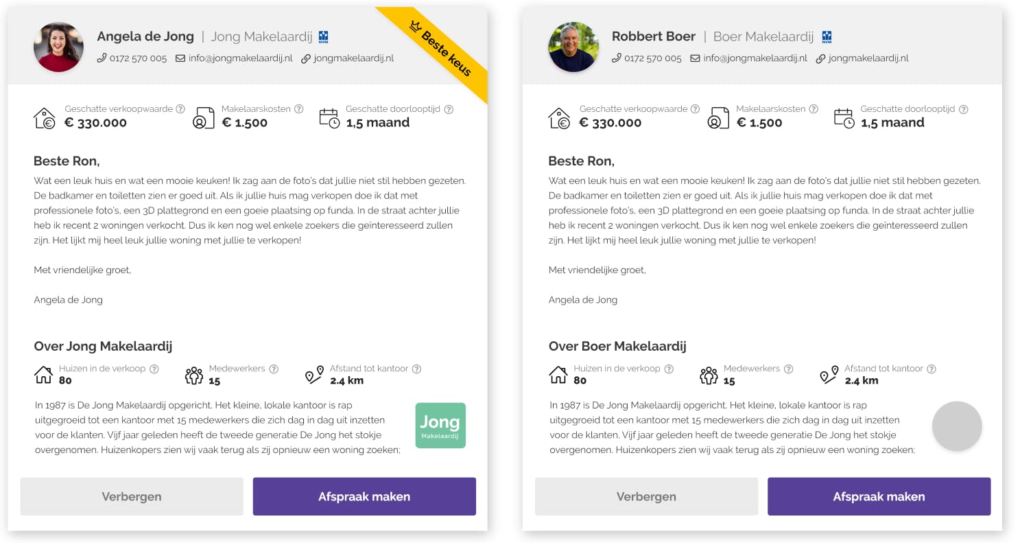Click Angela de Jong's profile photo
1020x543 pixels.
coord(58,47)
